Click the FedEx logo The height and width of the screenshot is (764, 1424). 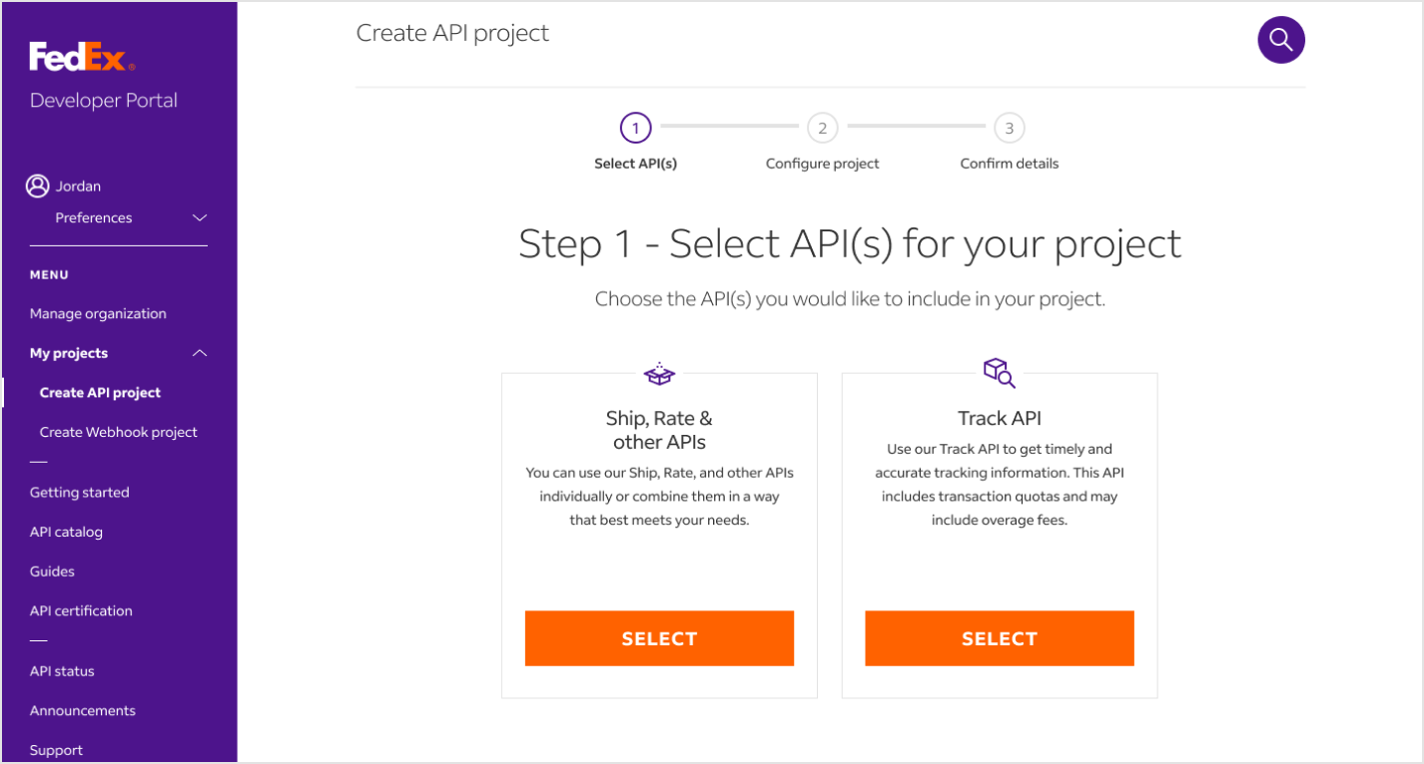pos(82,58)
